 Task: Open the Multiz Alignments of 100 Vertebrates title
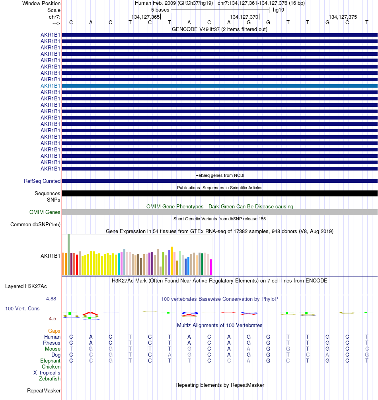tap(220, 325)
